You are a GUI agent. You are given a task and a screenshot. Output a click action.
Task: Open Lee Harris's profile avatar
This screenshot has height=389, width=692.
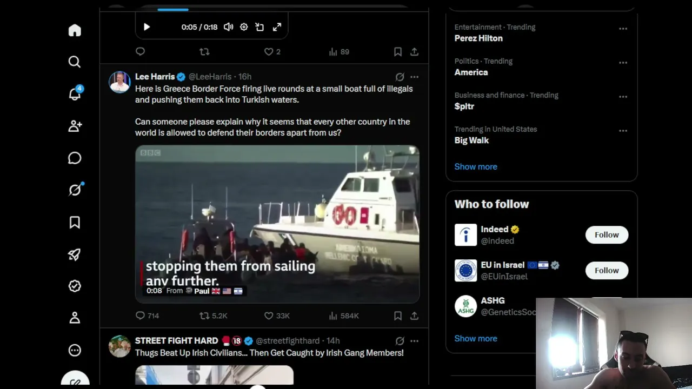coord(119,82)
